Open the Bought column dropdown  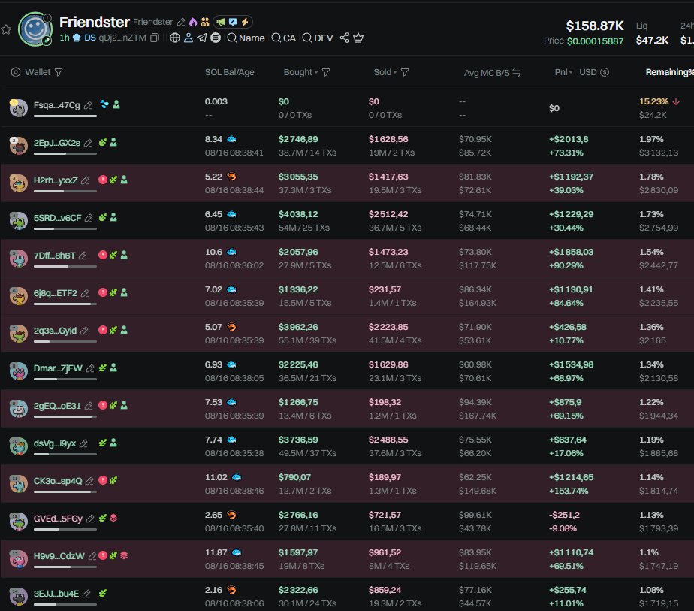[300, 72]
